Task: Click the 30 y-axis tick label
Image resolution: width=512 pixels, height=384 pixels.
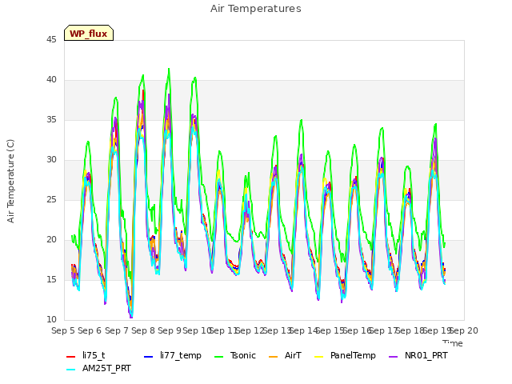Action: coord(51,160)
